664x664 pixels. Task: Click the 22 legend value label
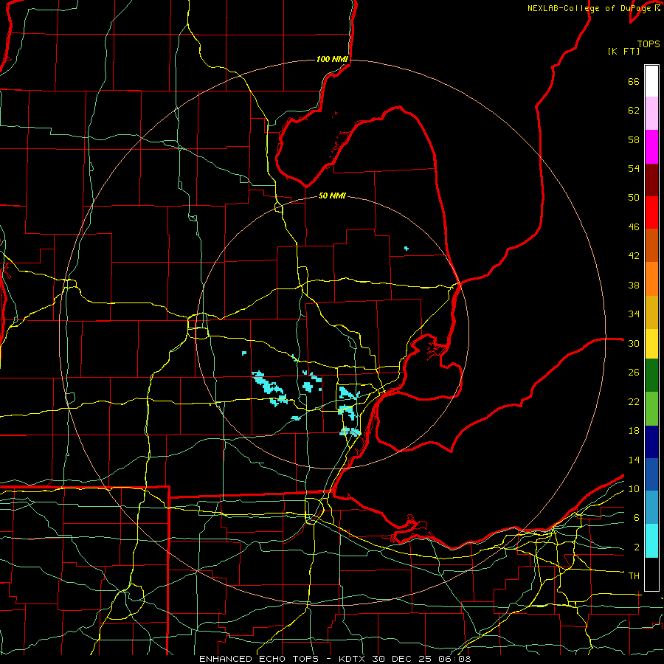click(634, 402)
